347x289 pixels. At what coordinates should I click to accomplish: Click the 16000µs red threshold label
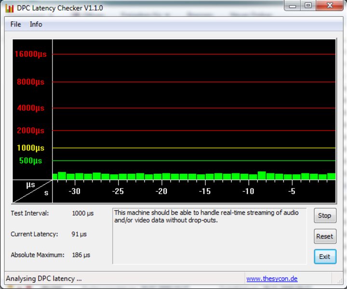pos(30,54)
